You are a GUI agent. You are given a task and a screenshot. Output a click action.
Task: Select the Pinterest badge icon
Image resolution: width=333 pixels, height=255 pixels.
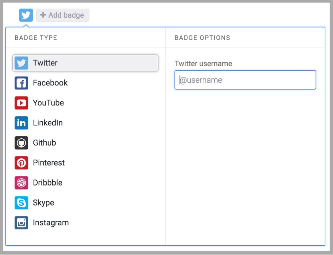pyautogui.click(x=21, y=163)
